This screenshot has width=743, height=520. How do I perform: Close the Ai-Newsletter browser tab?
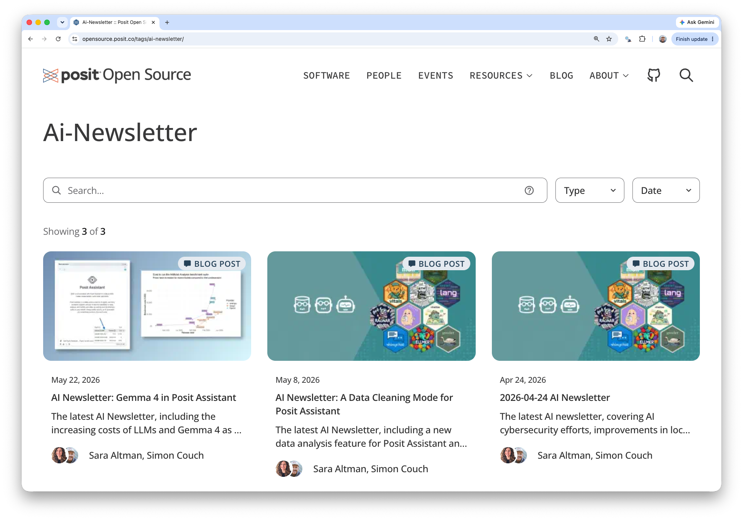[x=153, y=22]
